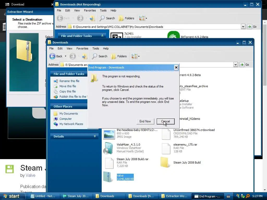The image size is (267, 200).
Task: Open Search in Not Responding Downloads window
Action: click(x=107, y=18)
